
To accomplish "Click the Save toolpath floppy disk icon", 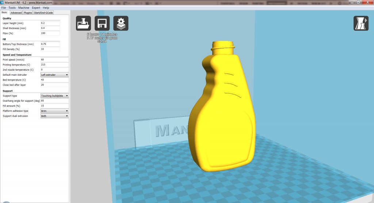I will [x=102, y=24].
